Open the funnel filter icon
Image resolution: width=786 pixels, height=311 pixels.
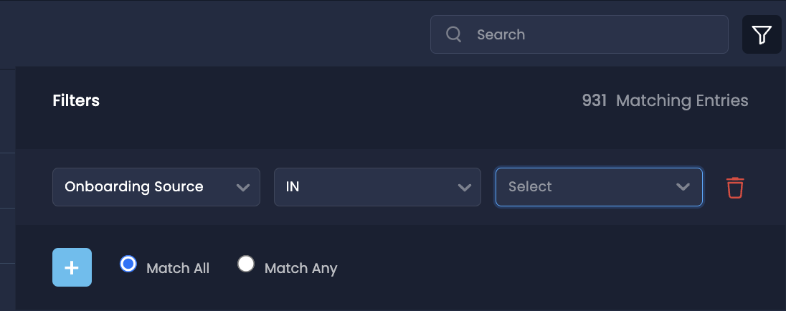pyautogui.click(x=762, y=34)
